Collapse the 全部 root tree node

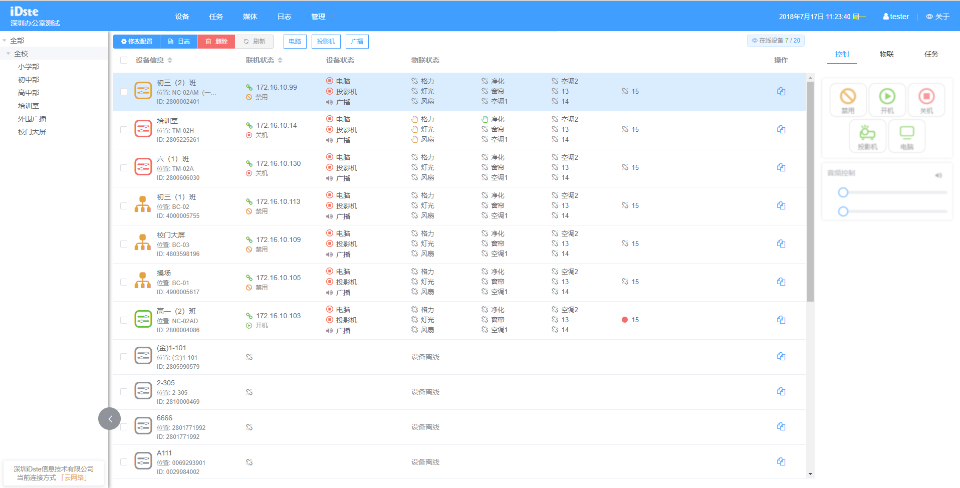click(x=5, y=41)
